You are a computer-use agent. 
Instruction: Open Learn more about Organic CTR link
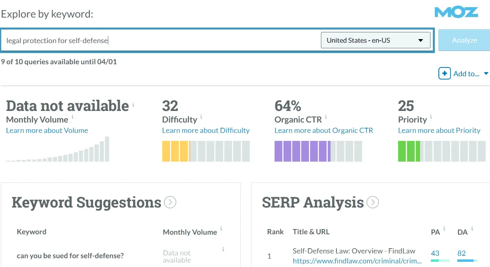[x=323, y=131]
